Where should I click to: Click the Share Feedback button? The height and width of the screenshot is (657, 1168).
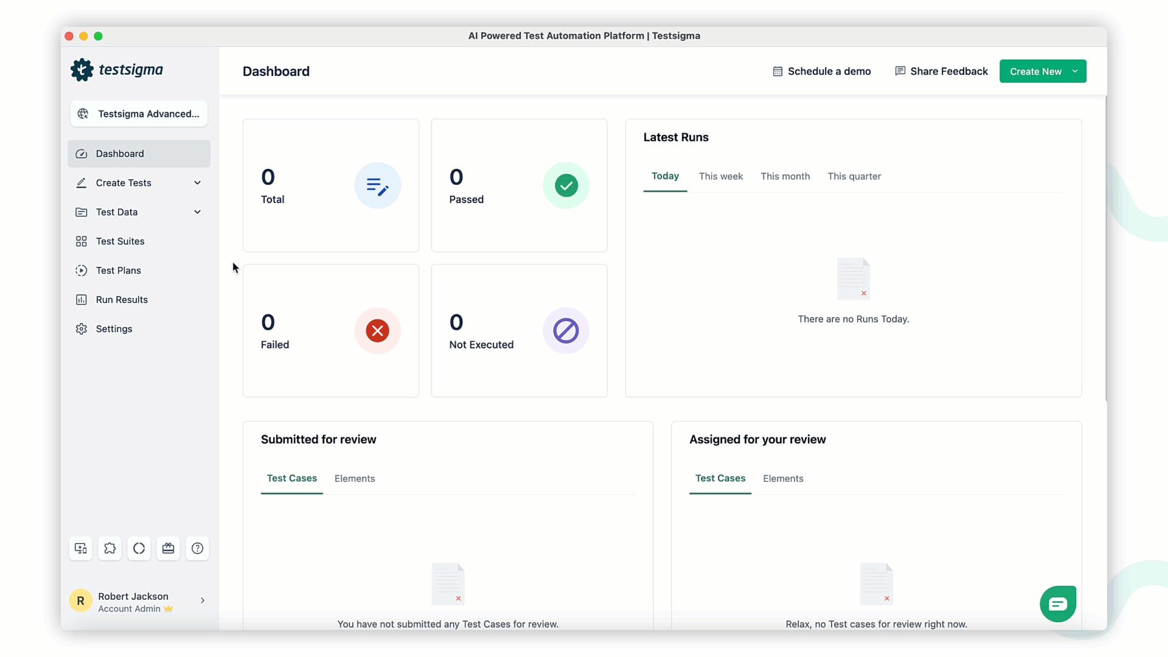tap(941, 71)
